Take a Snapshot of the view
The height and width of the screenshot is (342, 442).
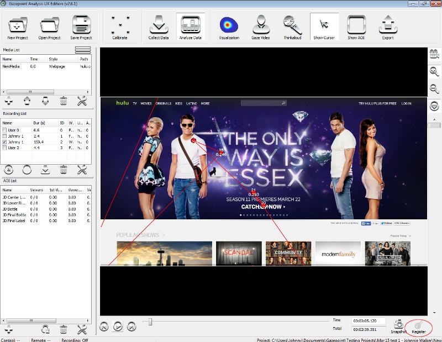(x=398, y=327)
